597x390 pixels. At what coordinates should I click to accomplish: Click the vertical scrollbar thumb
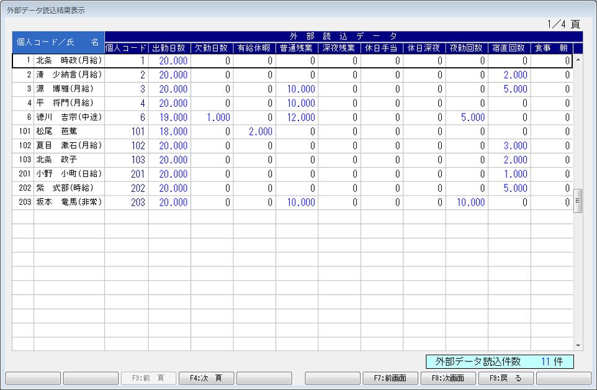(x=578, y=201)
